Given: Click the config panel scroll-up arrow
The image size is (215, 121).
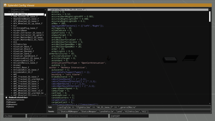Looking at the screenshot, I should tap(210, 10).
